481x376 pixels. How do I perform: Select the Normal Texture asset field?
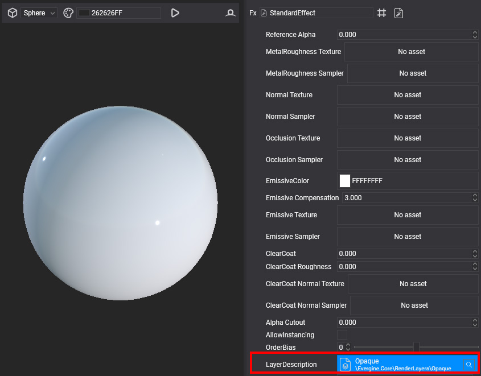coord(408,95)
